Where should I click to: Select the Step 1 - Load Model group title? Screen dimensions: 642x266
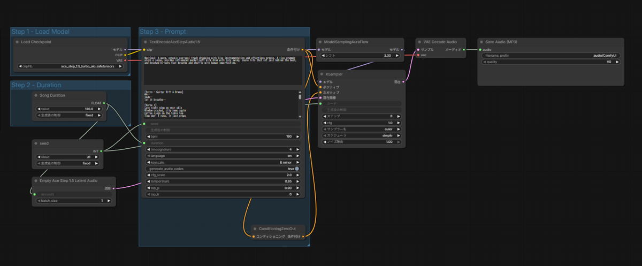[40, 32]
